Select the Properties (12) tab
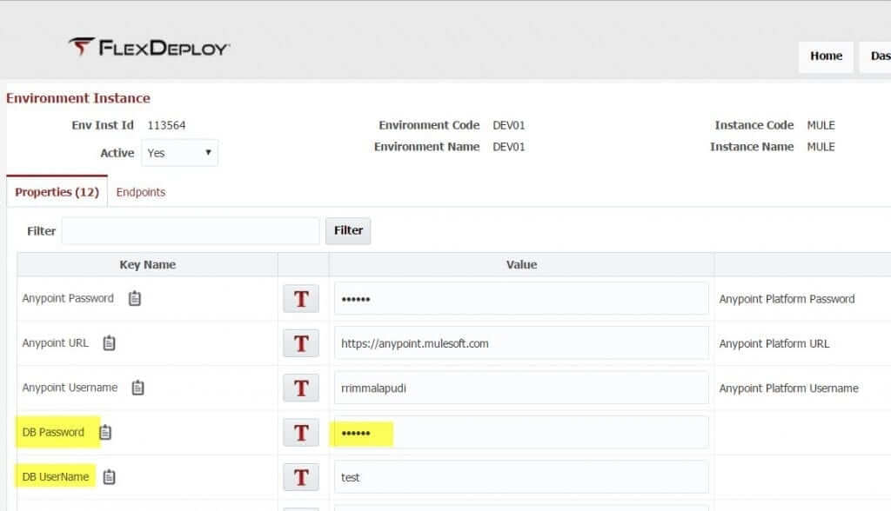891x511 pixels. [x=57, y=192]
